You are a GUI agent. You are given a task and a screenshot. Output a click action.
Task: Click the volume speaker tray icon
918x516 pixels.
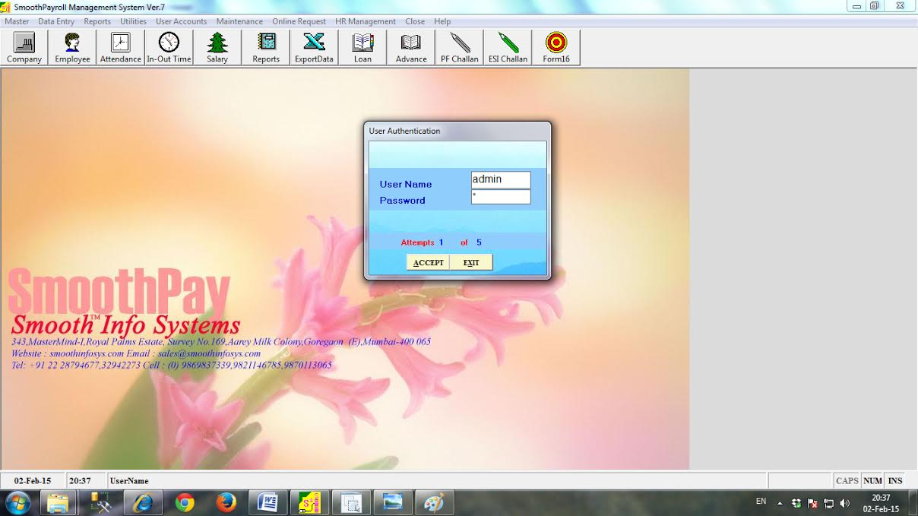click(x=845, y=503)
